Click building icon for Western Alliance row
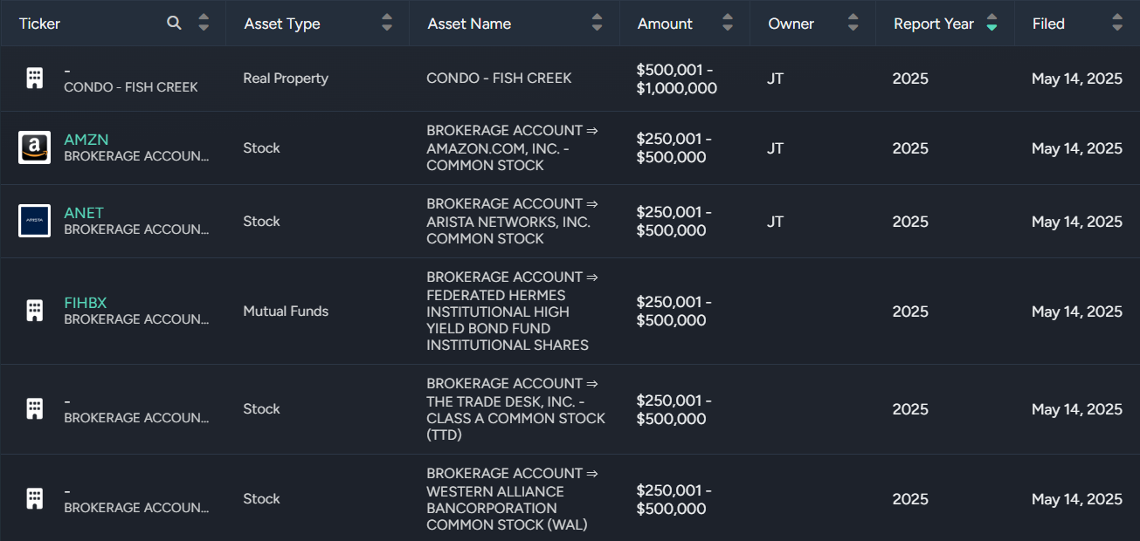Screen dimensions: 1140x541 point(34,498)
